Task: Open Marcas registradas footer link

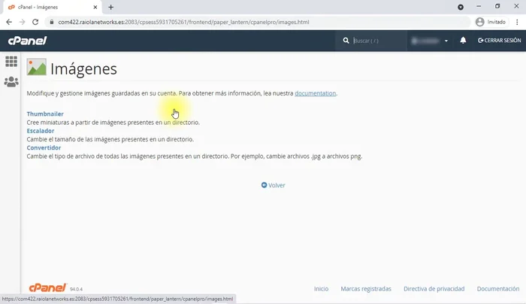Action: coord(366,288)
